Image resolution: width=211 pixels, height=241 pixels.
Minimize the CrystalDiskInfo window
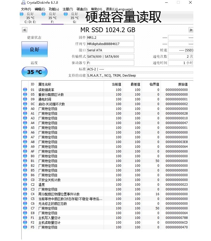point(166,2)
